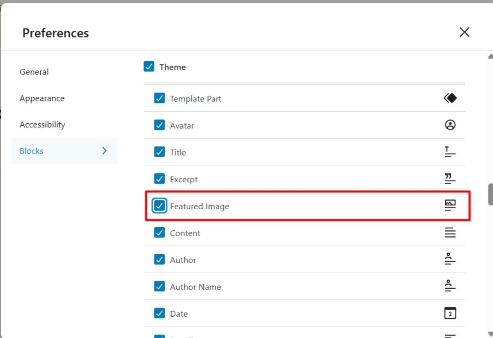The image size is (493, 338).
Task: Toggle the Title block checkbox
Action: click(x=159, y=152)
